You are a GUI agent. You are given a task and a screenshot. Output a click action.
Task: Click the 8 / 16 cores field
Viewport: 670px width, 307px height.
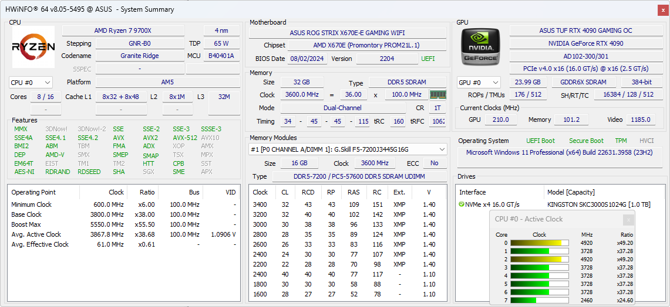click(45, 97)
